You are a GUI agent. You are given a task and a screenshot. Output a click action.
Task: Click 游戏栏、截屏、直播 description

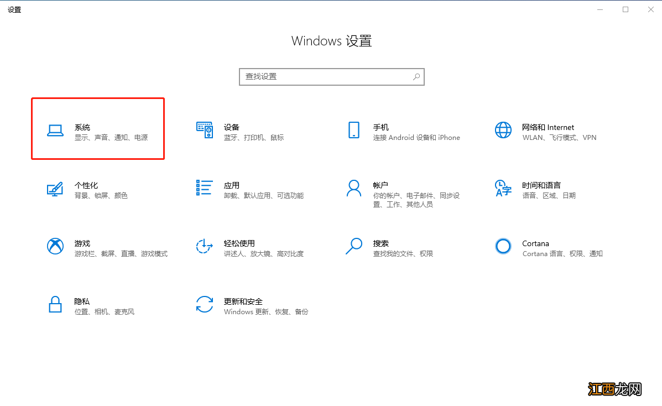[x=121, y=254]
